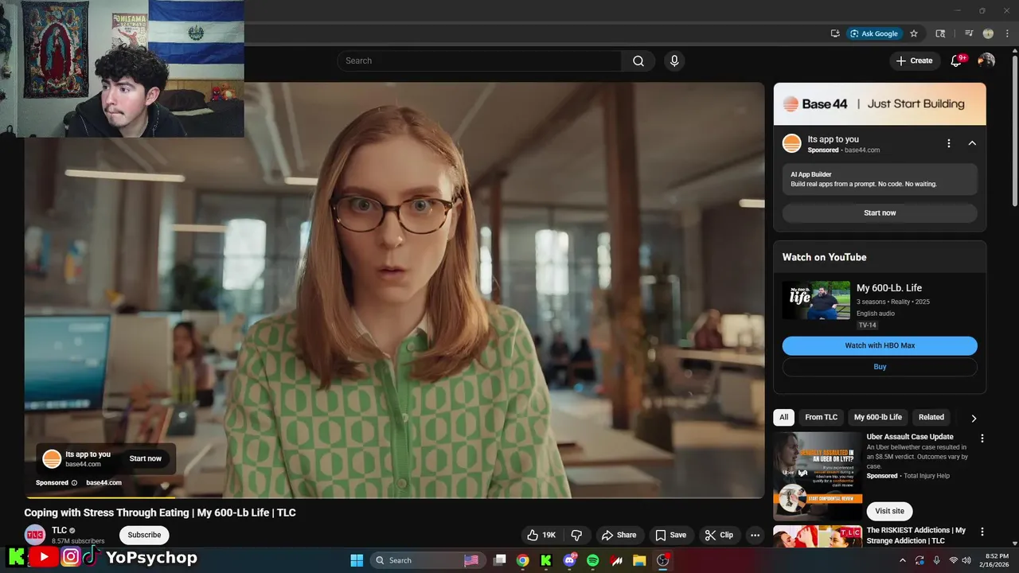Select the Related filter chip

click(931, 417)
